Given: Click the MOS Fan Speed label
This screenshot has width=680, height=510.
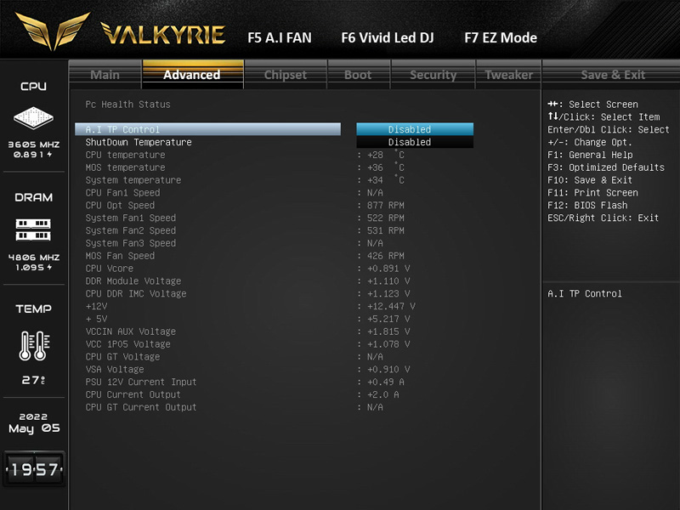Looking at the screenshot, I should click(x=120, y=256).
